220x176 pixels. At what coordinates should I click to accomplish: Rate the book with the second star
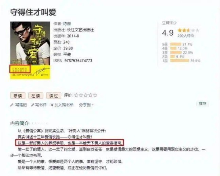pos(81,96)
